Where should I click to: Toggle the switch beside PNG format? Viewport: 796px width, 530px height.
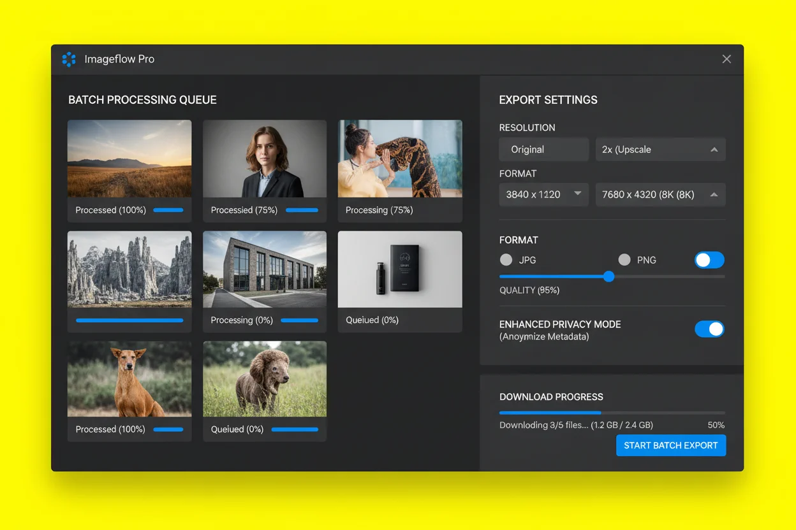(x=709, y=260)
